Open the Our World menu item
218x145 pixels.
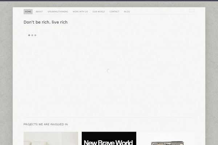[x=99, y=12]
